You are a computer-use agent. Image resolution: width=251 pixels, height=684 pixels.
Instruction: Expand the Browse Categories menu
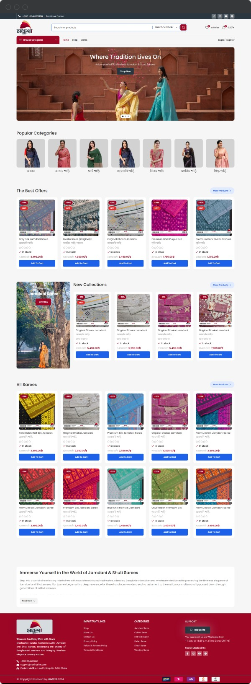pyautogui.click(x=38, y=40)
